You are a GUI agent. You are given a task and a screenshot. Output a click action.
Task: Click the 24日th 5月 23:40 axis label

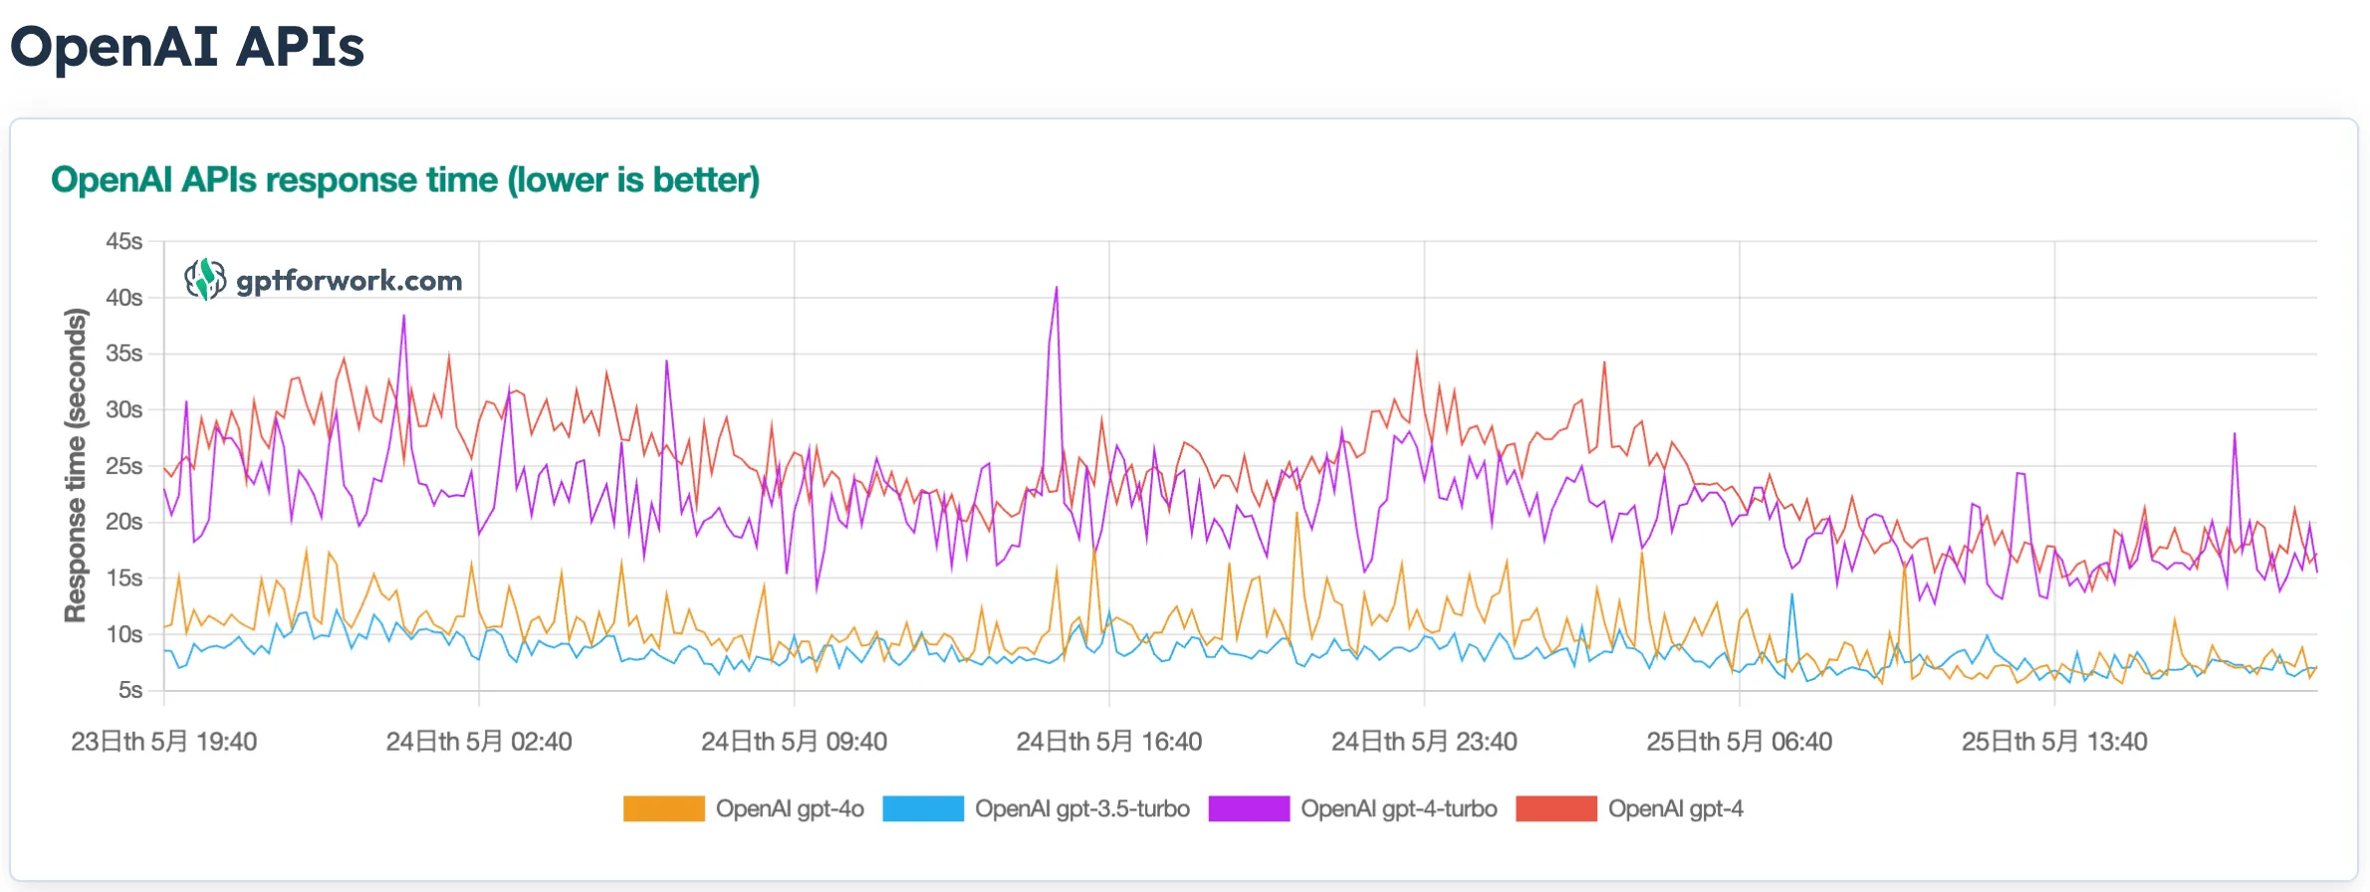coord(1424,742)
